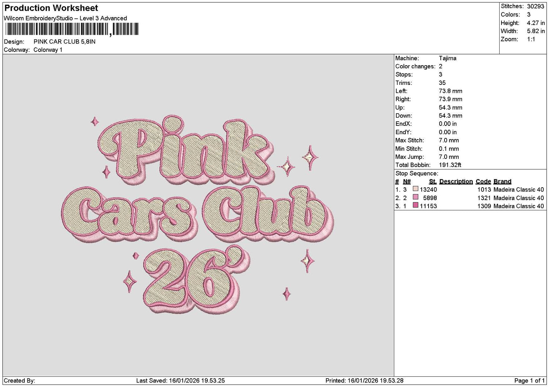Click Madeira Classic 40 brand for code 1013
Image resolution: width=549 pixels, height=387 pixels.
(x=519, y=190)
